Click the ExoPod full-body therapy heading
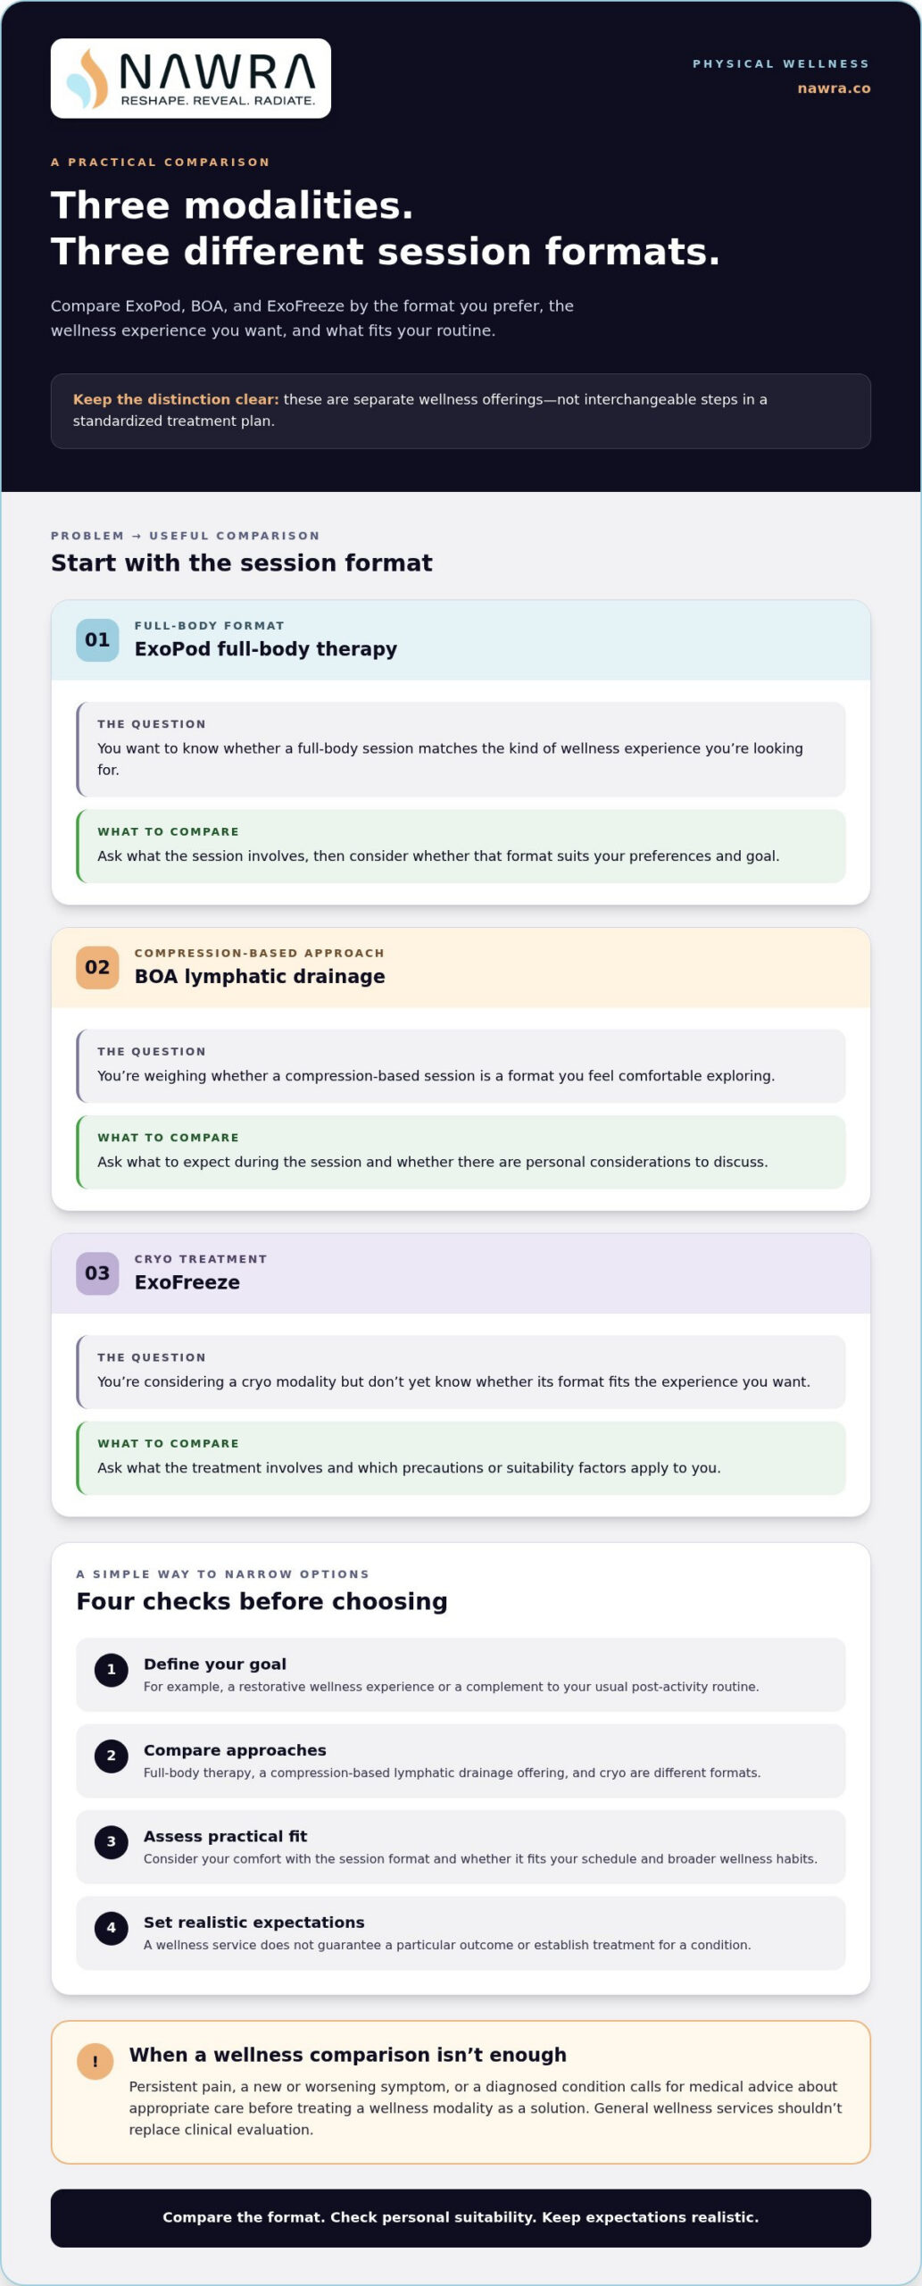The width and height of the screenshot is (922, 2286). tap(266, 649)
